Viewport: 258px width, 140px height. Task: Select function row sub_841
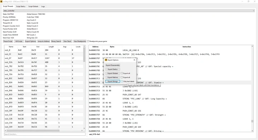(44, 87)
